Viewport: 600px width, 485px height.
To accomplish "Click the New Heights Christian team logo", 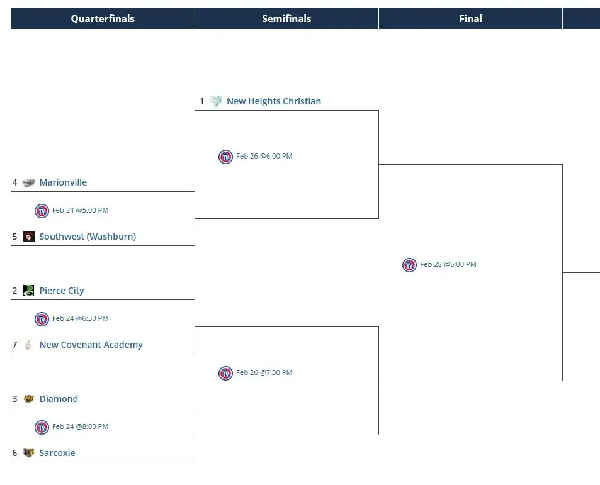I will coord(216,101).
